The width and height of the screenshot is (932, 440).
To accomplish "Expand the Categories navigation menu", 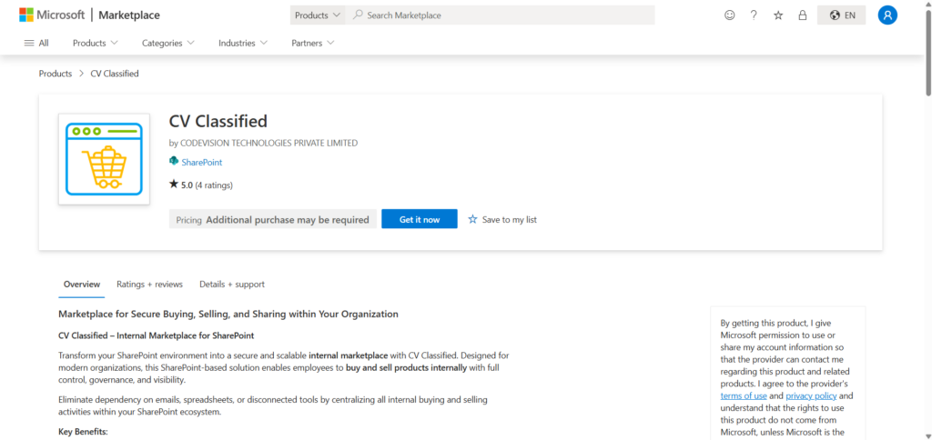I will 168,43.
